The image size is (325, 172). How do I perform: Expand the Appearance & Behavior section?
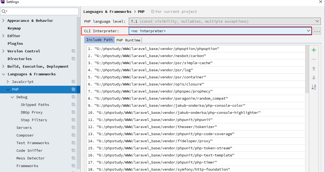coord(3,20)
